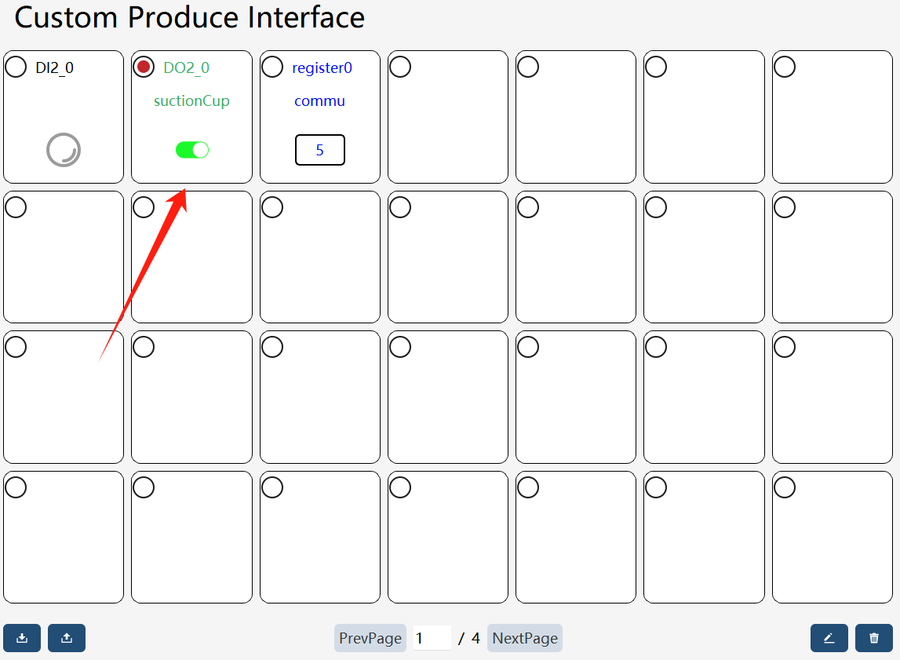Click the edit pencil icon button

(829, 637)
